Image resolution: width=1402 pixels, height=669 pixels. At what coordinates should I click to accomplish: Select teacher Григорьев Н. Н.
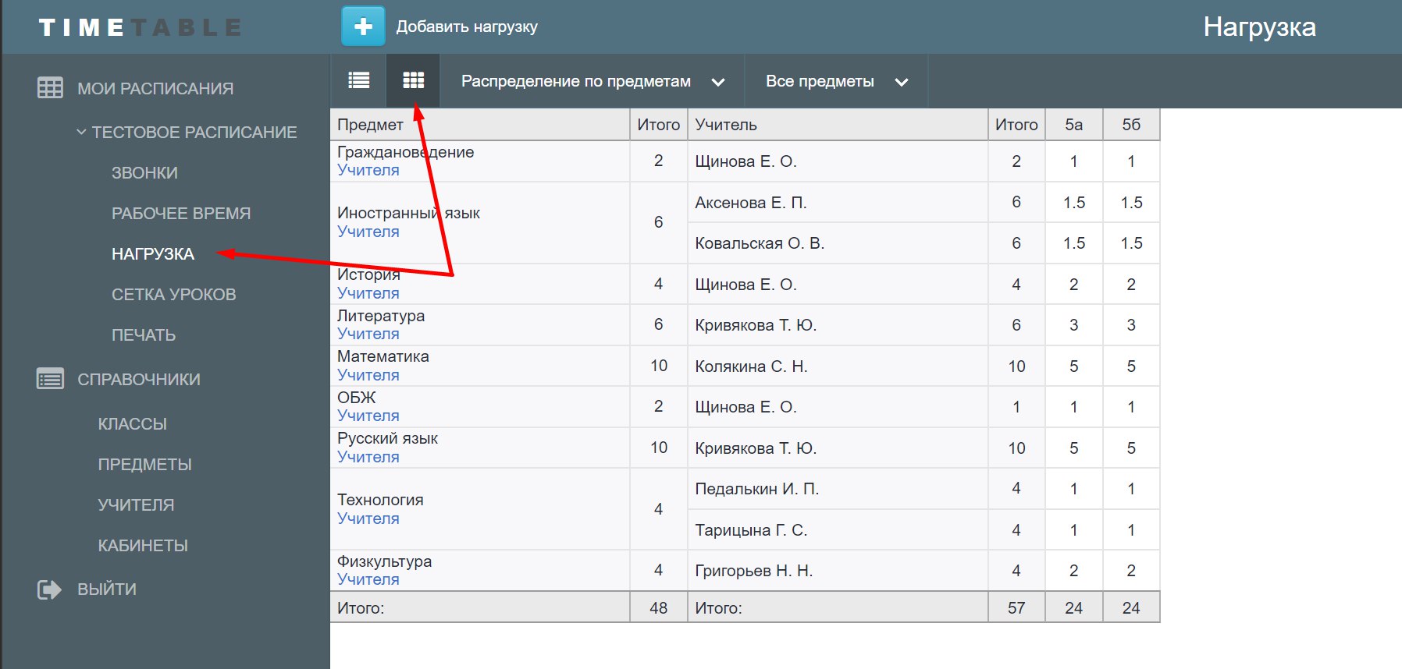pyautogui.click(x=754, y=571)
